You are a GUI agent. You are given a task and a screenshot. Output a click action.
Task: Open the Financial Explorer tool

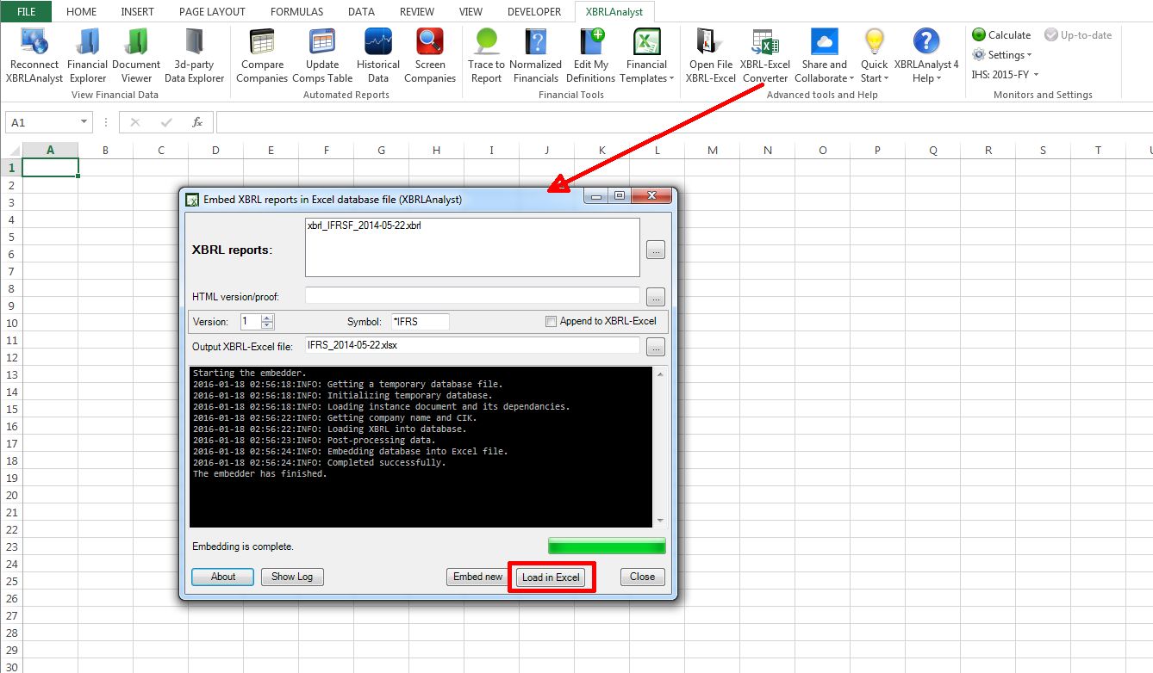(x=88, y=55)
